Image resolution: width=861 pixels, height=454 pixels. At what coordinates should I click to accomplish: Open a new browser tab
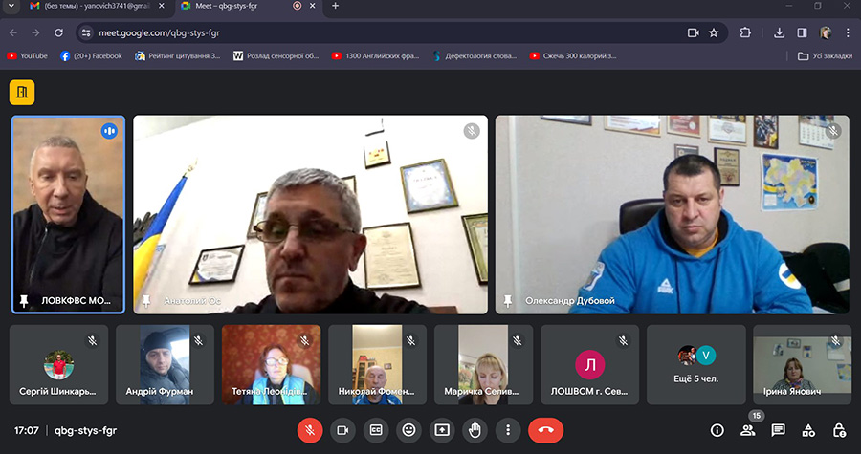click(336, 6)
